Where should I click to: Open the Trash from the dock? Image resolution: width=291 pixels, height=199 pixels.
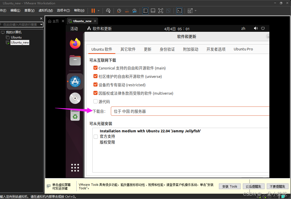point(75,115)
